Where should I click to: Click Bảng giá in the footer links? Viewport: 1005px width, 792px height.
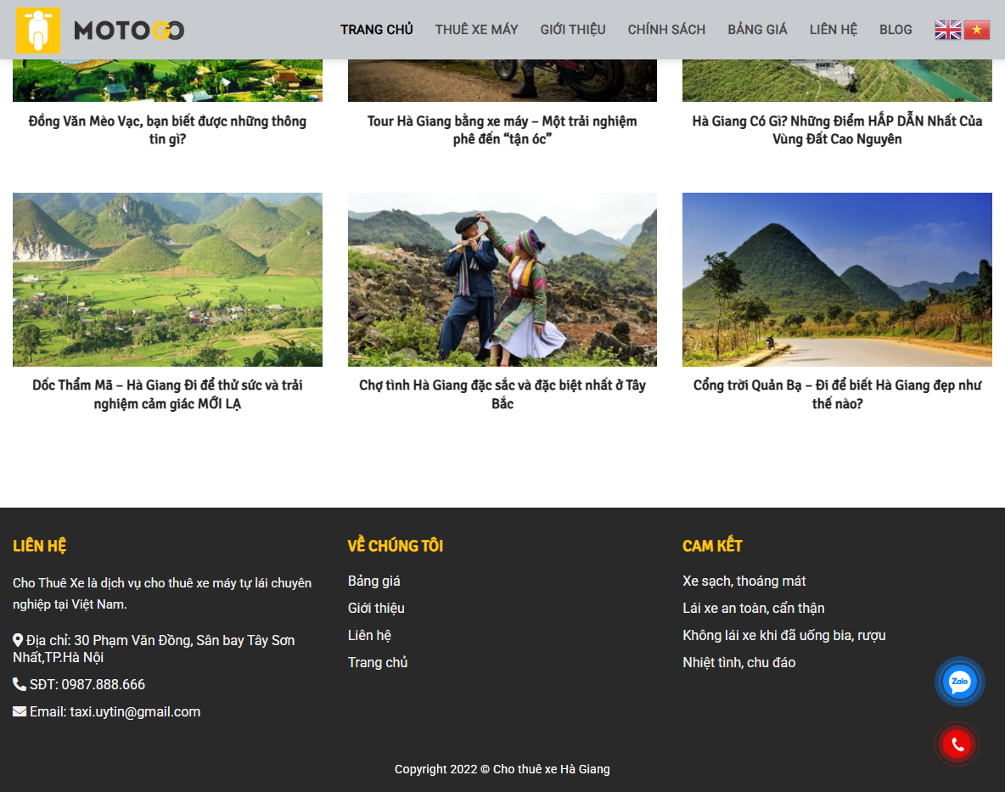[x=373, y=581]
